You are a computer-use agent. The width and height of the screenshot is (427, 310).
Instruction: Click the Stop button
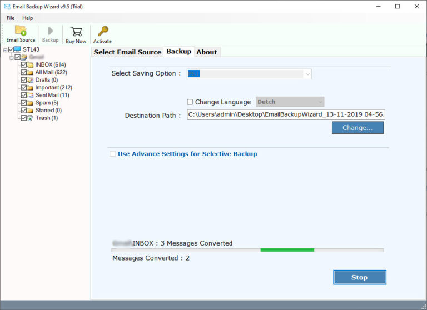(360, 277)
